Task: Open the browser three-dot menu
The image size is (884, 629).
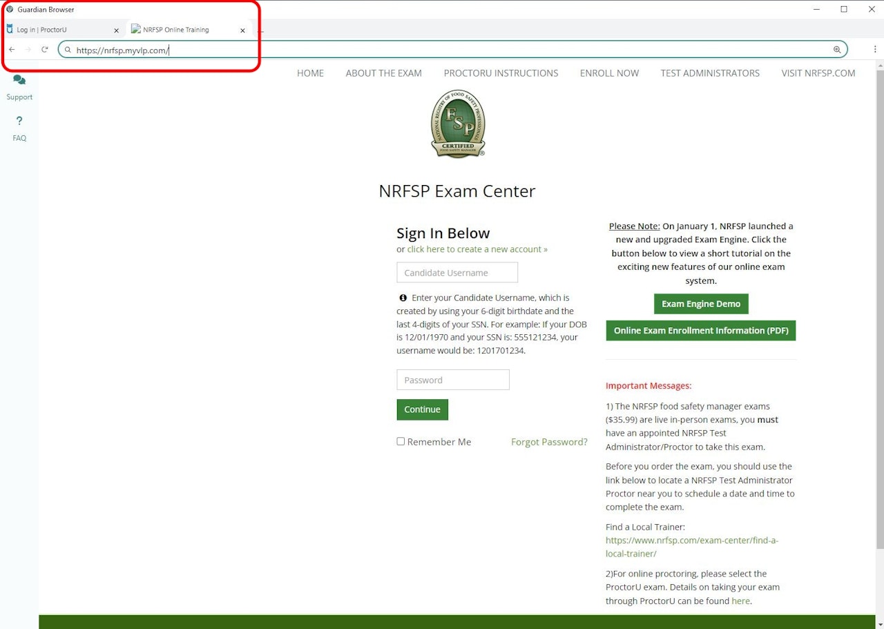Action: [x=875, y=50]
